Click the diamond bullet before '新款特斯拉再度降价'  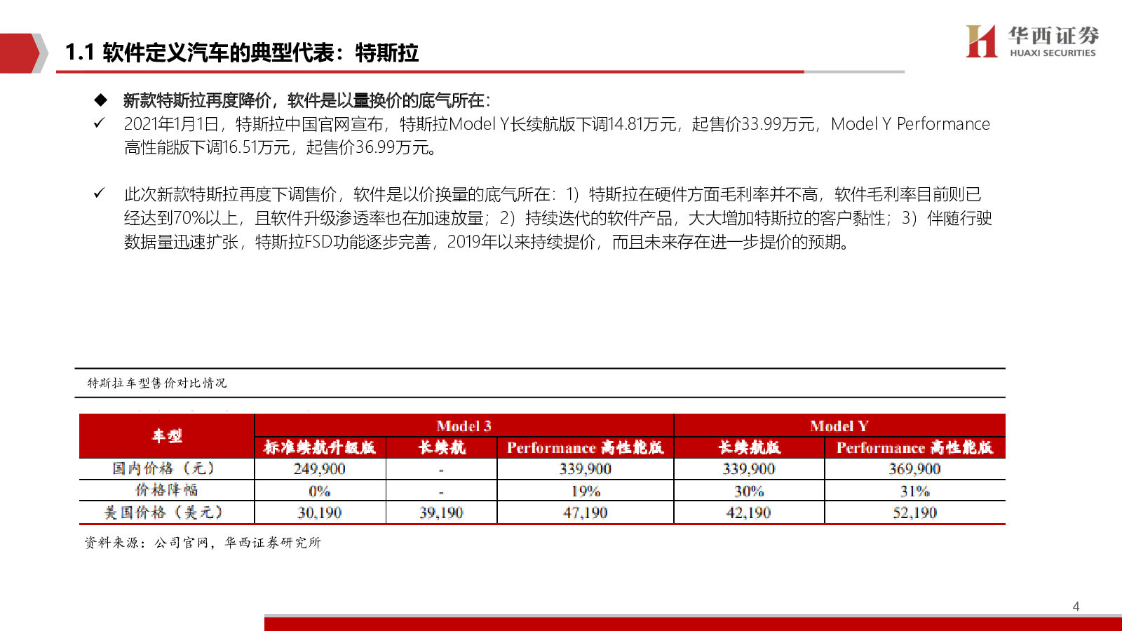click(101, 100)
